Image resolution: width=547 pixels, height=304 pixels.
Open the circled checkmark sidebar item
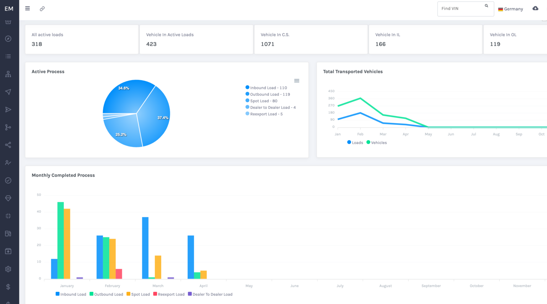tap(8, 180)
